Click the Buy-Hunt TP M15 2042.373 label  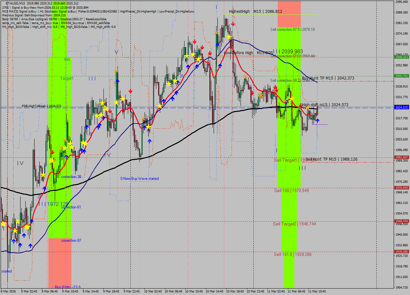coord(328,78)
